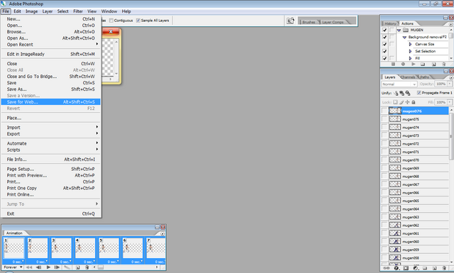Expand the Set Selection step

tap(410, 51)
